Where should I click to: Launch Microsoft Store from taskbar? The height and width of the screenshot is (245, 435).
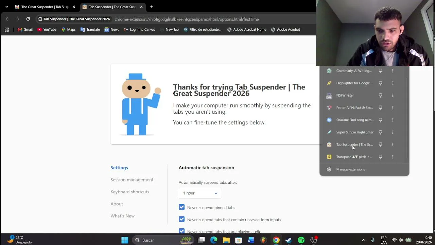point(239,240)
